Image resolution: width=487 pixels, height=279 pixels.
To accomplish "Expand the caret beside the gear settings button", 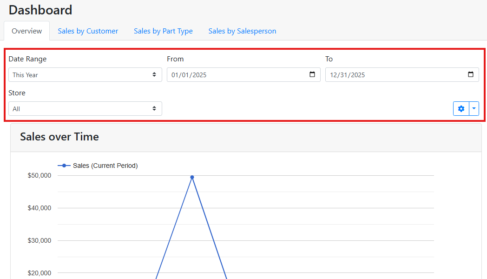I will pos(473,108).
